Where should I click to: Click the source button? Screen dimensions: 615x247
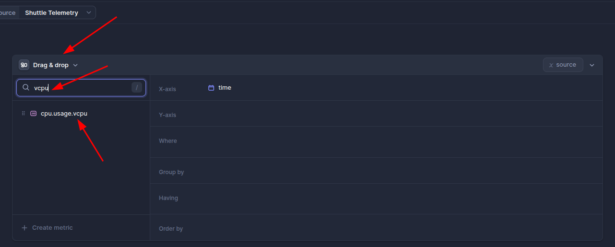(x=563, y=65)
